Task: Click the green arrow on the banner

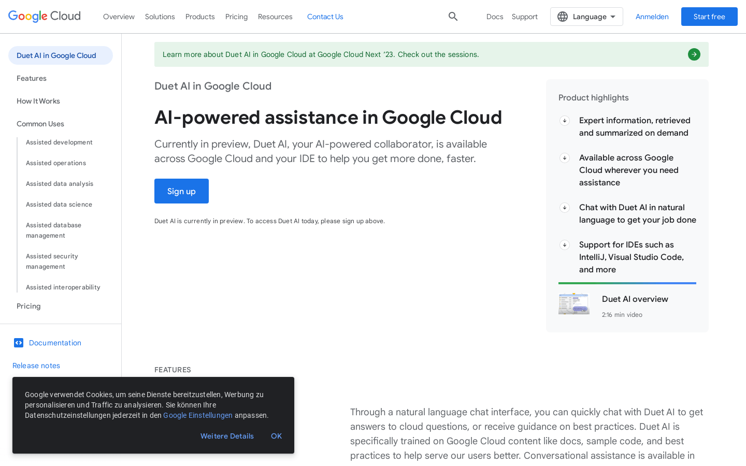Action: pos(694,54)
